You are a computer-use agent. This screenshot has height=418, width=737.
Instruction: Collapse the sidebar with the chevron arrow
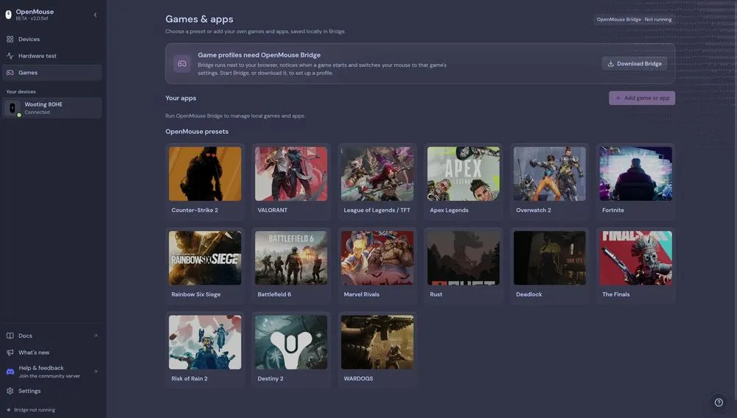coord(95,15)
